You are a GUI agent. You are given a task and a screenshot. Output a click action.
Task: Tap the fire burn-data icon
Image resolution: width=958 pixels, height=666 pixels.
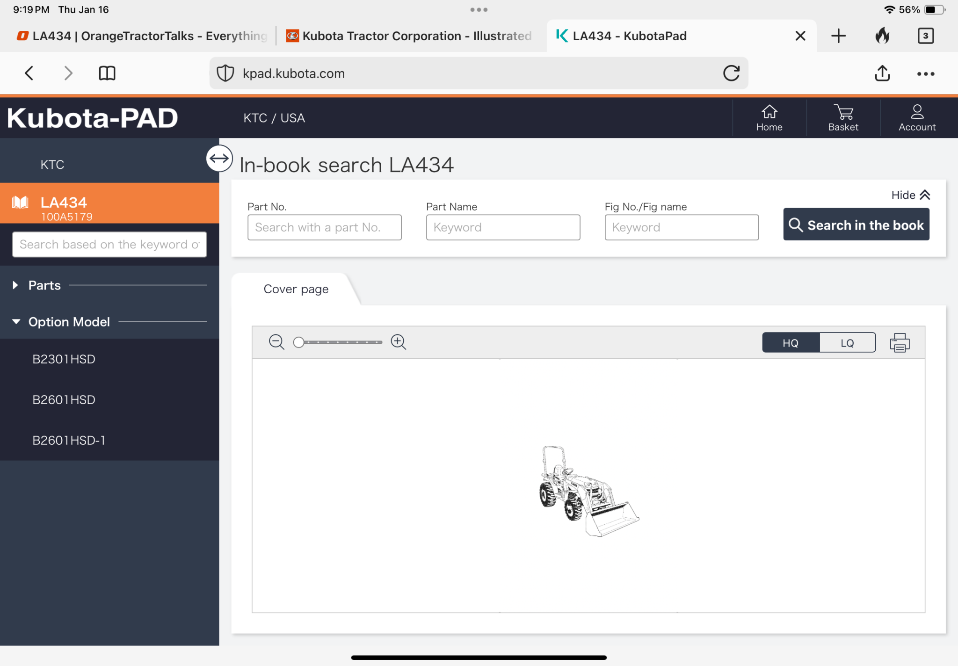tap(882, 36)
